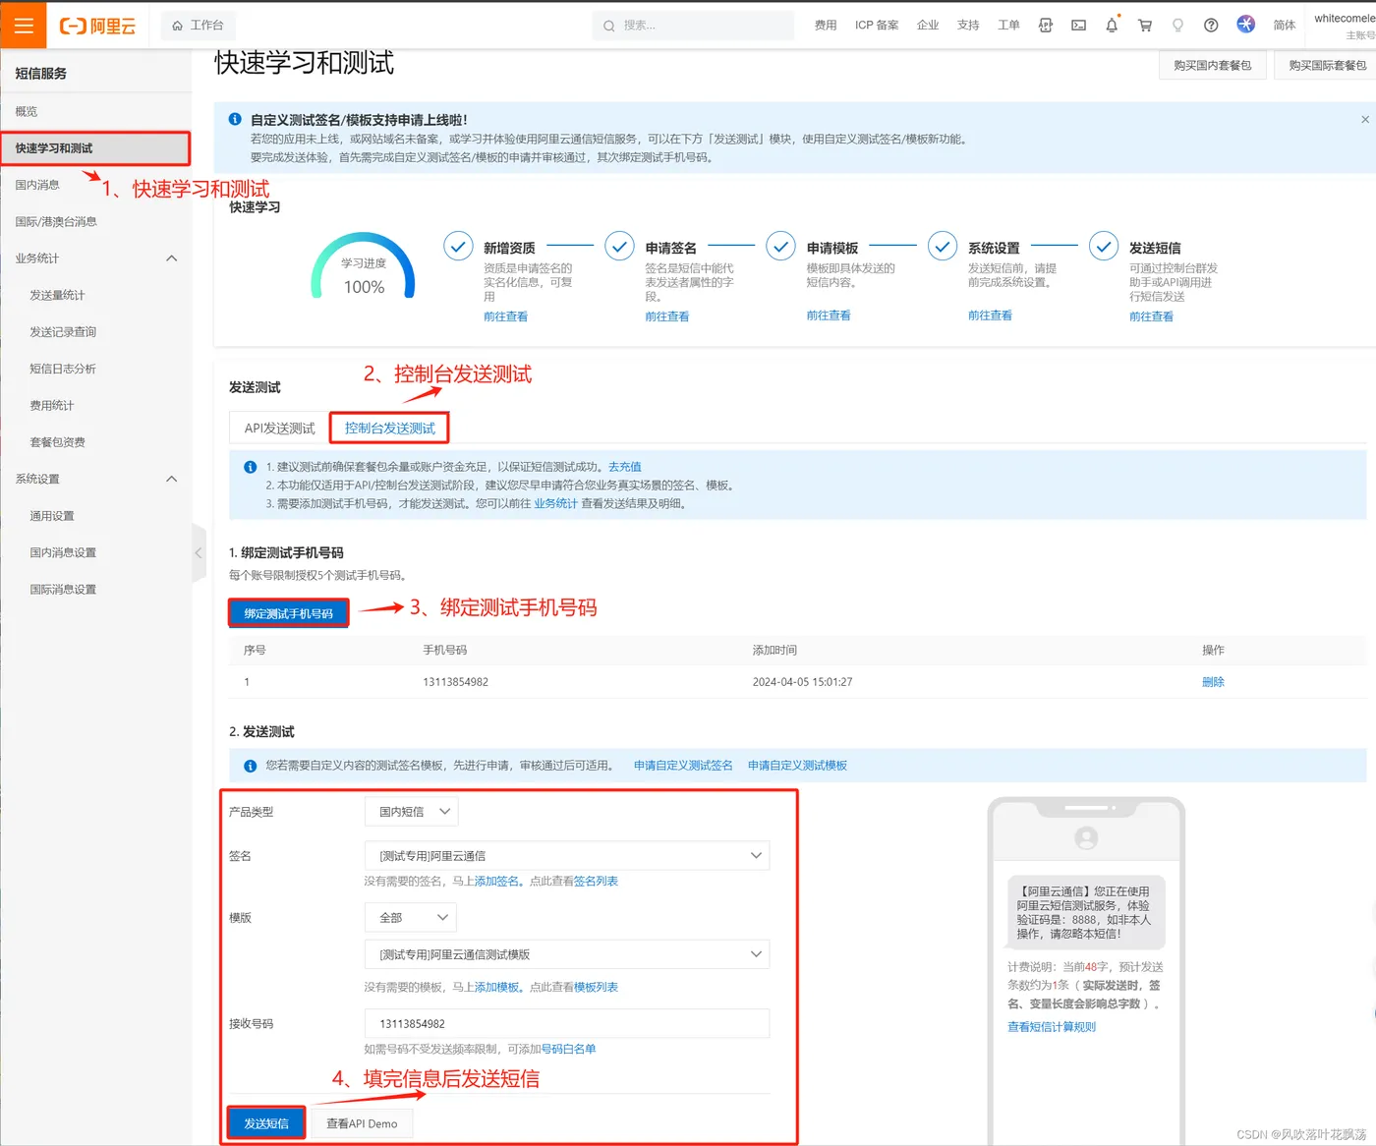The height and width of the screenshot is (1146, 1376).
Task: Click the lightbulb tips icon
Action: (x=1177, y=26)
